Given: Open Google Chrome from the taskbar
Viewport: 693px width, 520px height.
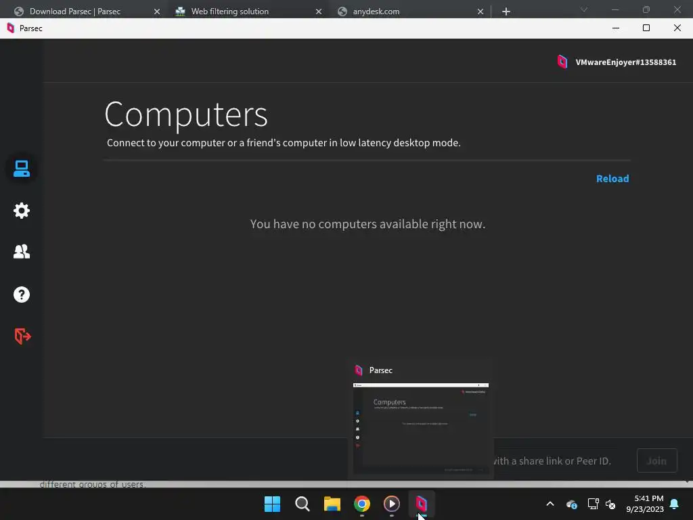Looking at the screenshot, I should (362, 504).
